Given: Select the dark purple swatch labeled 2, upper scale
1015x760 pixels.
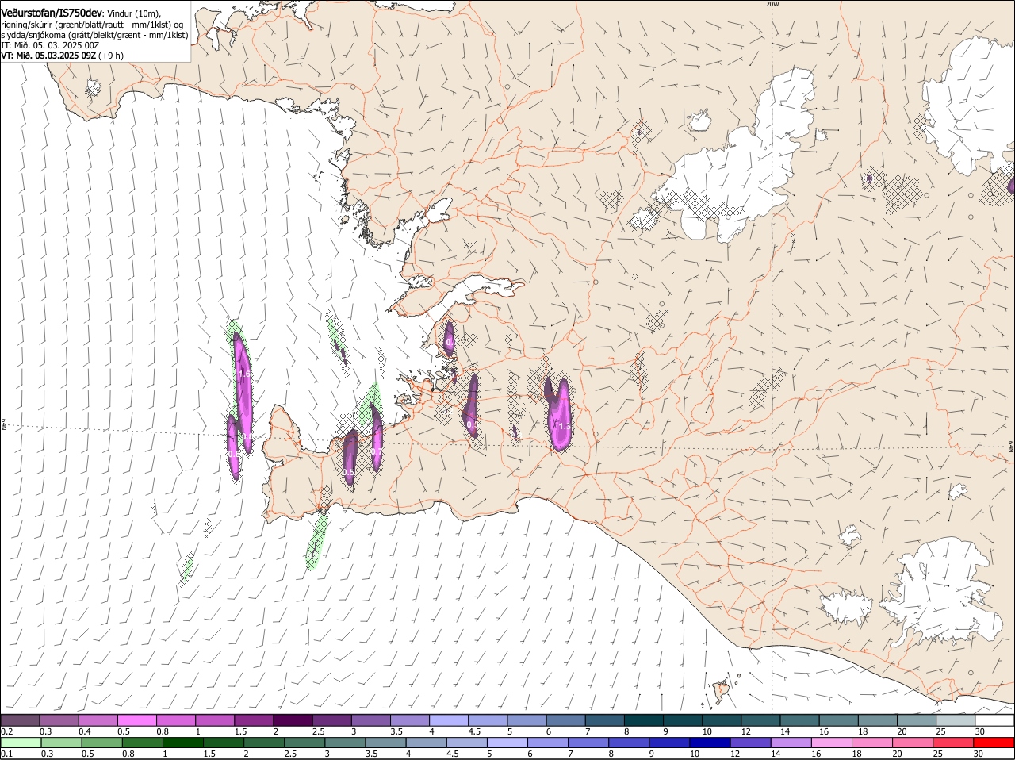Looking at the screenshot, I should tap(293, 720).
